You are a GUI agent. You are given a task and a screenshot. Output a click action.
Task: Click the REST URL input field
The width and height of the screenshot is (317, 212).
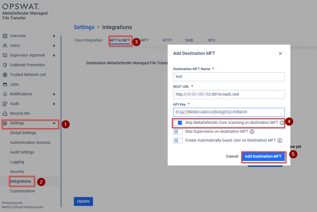(229, 94)
